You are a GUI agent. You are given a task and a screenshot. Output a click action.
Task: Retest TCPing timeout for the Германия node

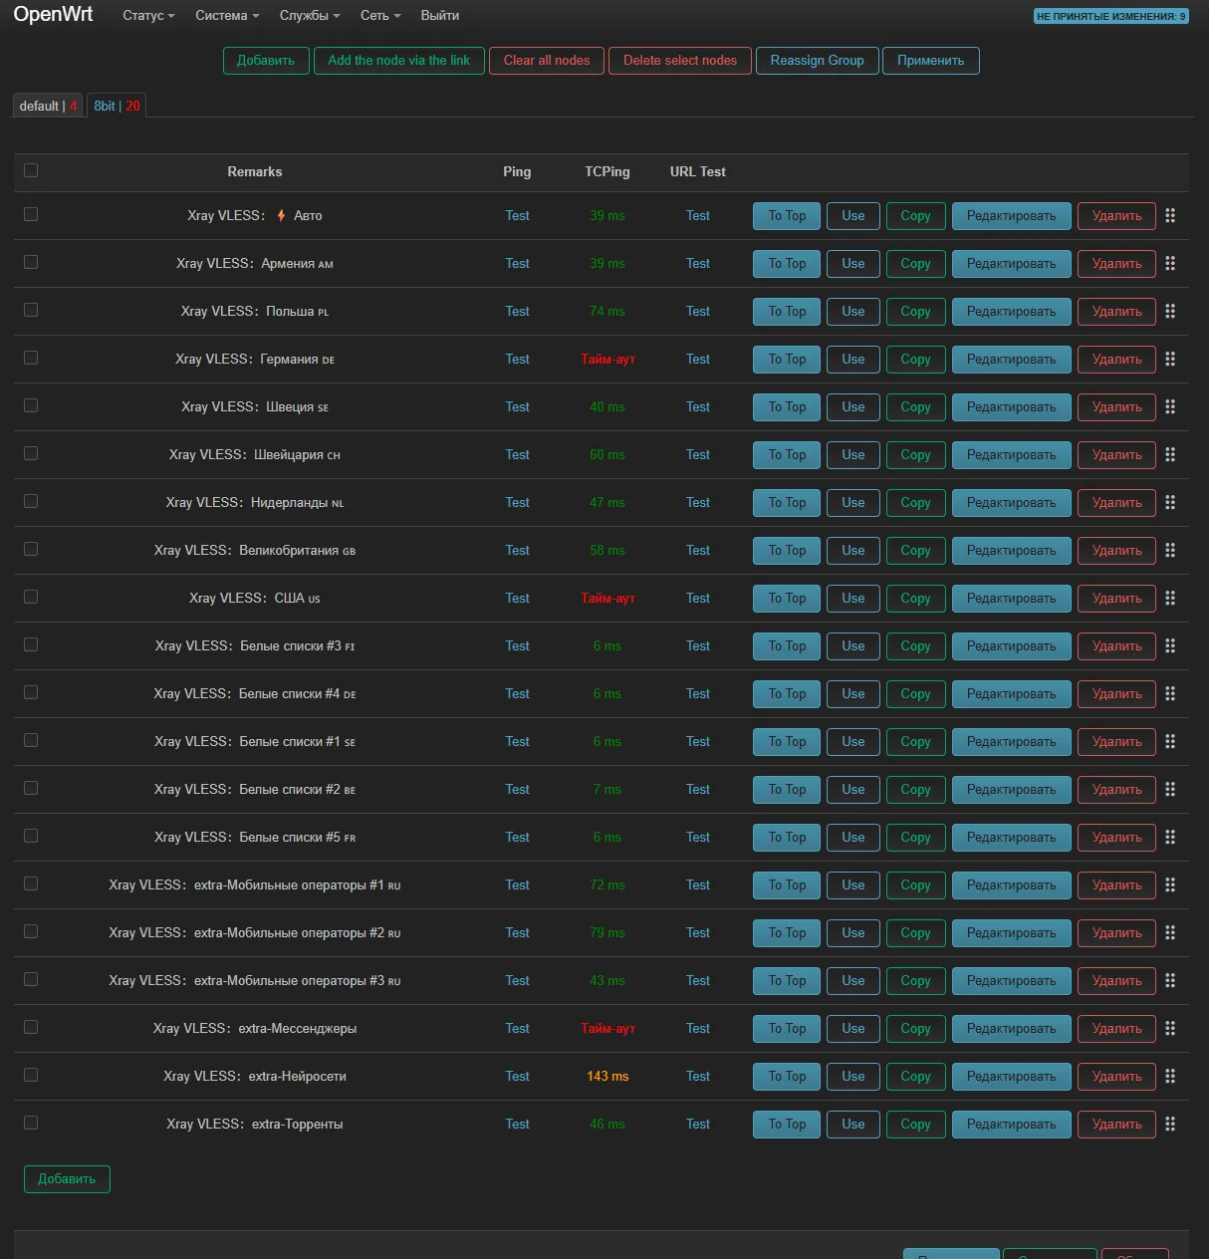click(607, 359)
